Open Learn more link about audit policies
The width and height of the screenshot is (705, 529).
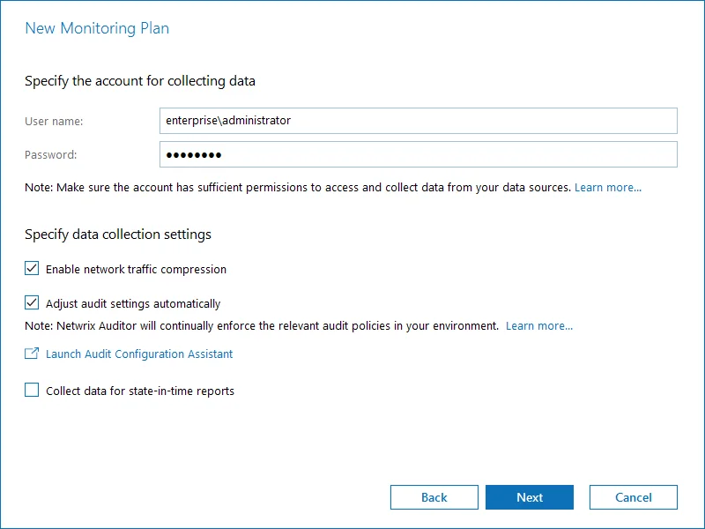point(539,325)
